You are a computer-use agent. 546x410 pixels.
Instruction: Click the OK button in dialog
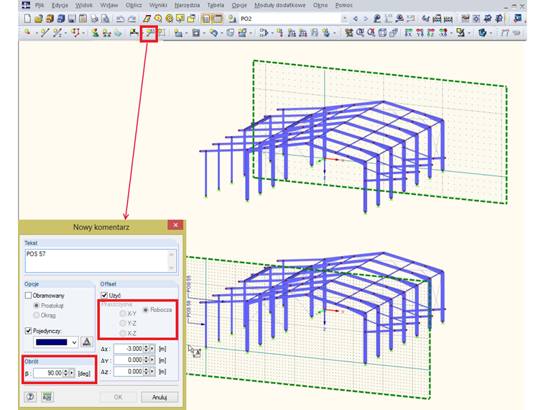118,397
